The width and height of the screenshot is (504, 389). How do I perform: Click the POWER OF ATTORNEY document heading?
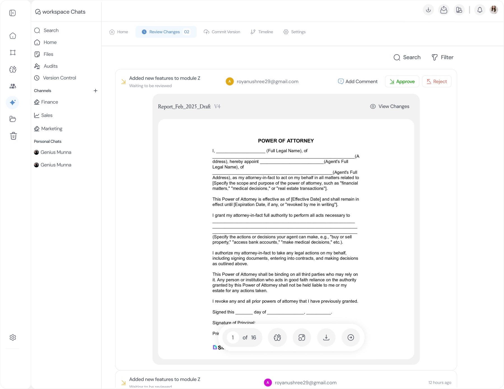click(286, 141)
